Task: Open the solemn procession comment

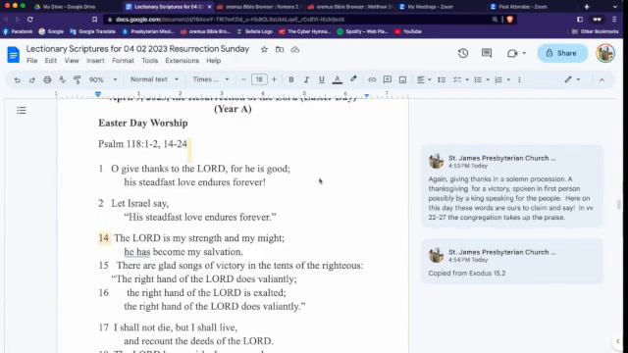Action: point(512,186)
